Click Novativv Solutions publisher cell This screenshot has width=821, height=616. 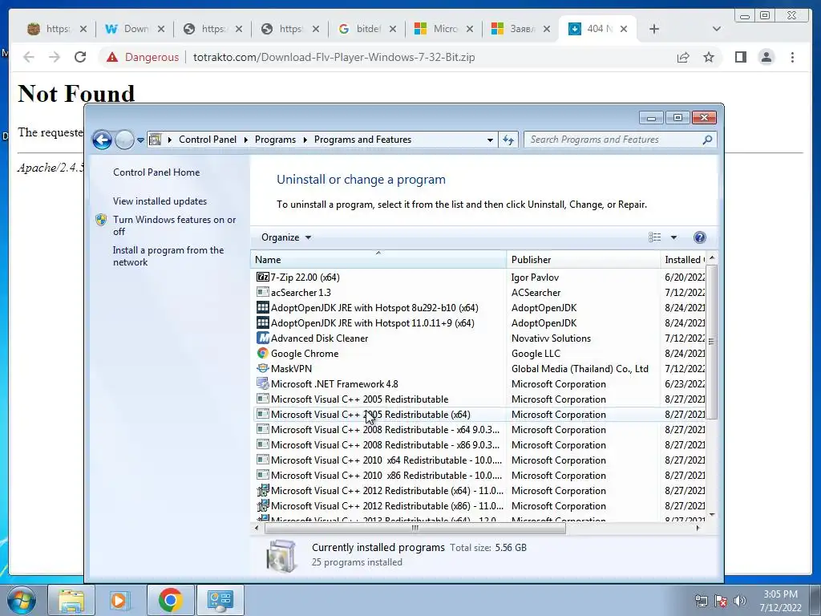(551, 338)
